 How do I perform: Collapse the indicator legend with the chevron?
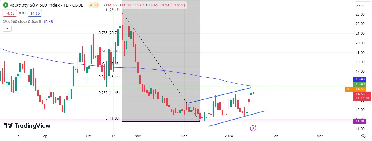tap(7, 29)
